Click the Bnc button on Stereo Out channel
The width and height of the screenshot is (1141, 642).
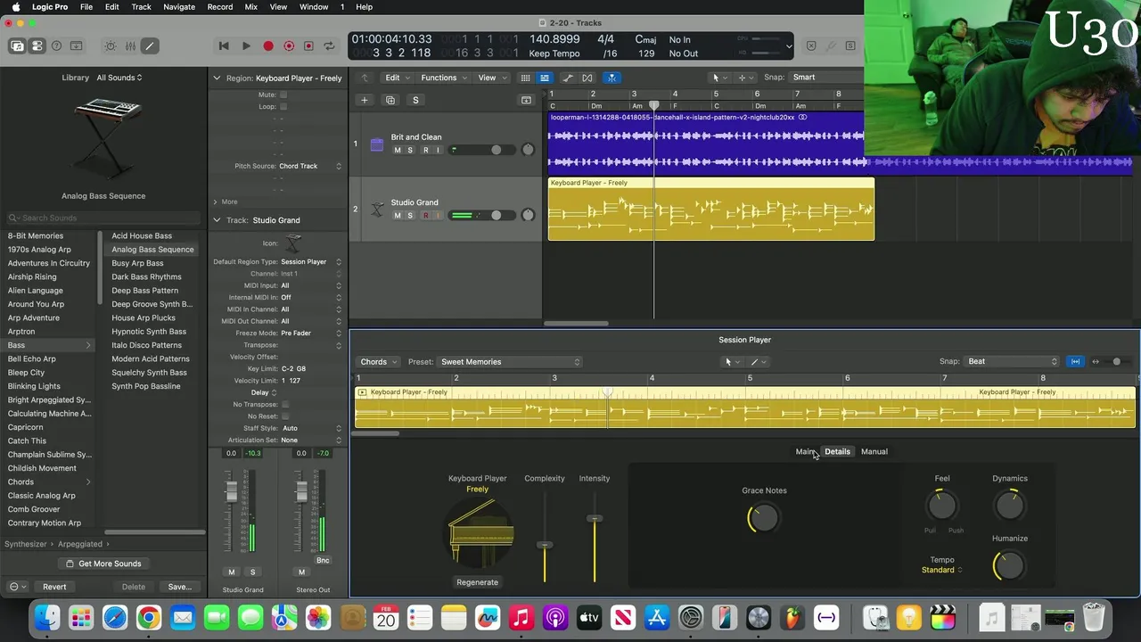[x=323, y=560]
